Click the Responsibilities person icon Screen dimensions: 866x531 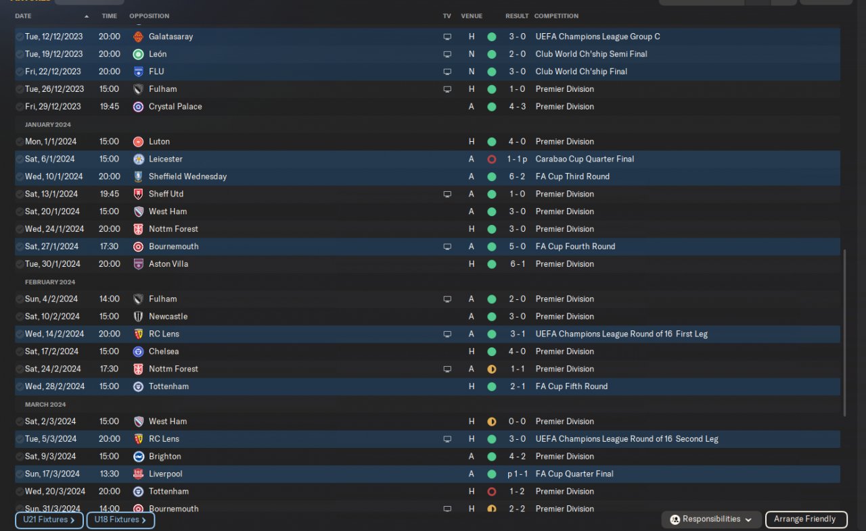point(675,520)
